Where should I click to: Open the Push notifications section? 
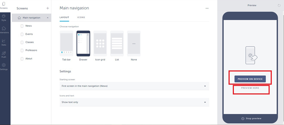tap(4, 54)
